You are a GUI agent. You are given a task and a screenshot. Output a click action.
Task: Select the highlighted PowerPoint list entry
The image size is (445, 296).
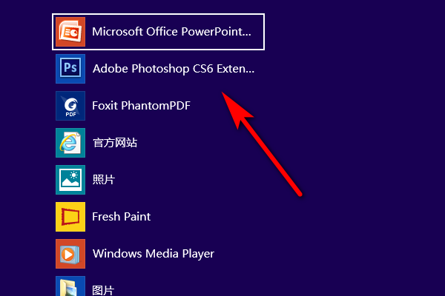tap(159, 32)
